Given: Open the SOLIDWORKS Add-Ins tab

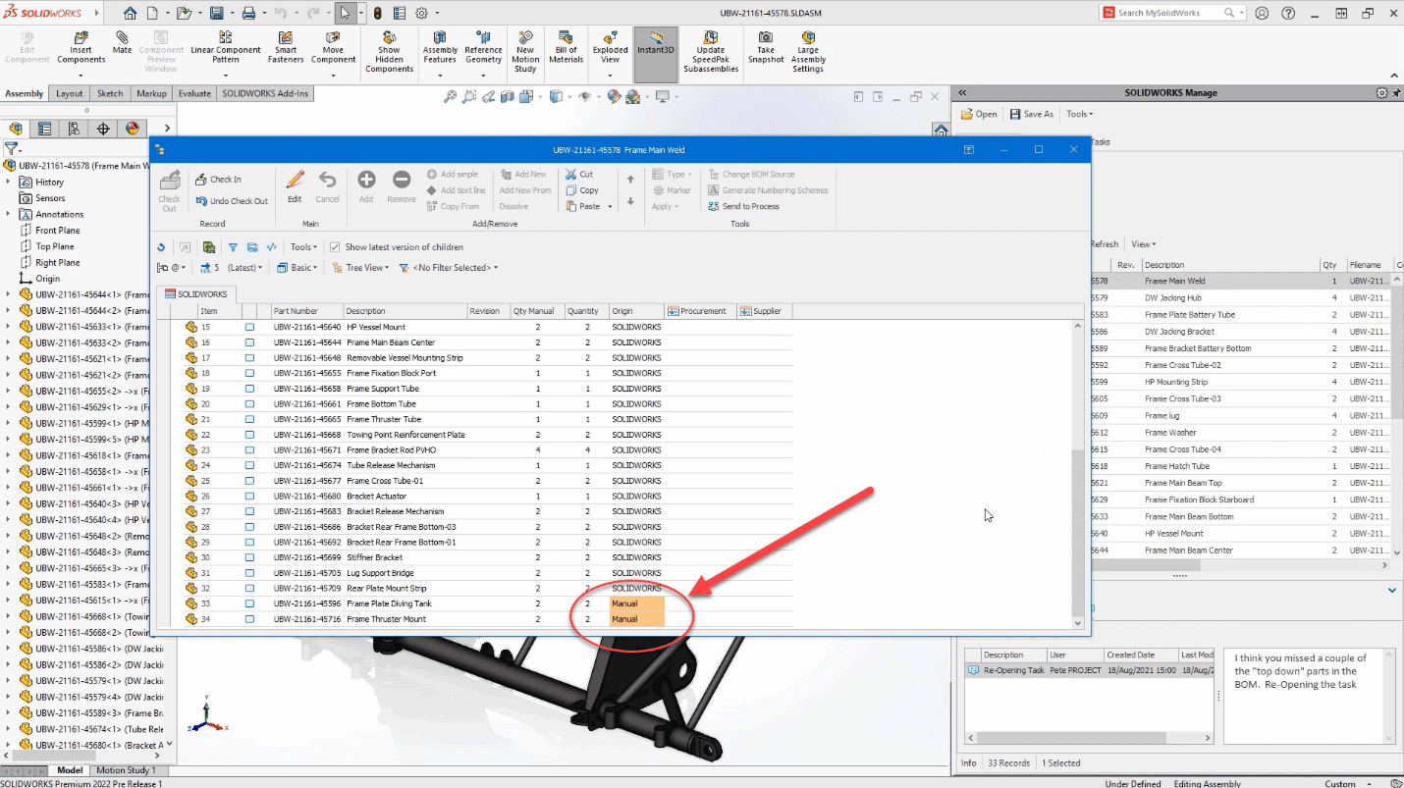Looking at the screenshot, I should (265, 93).
